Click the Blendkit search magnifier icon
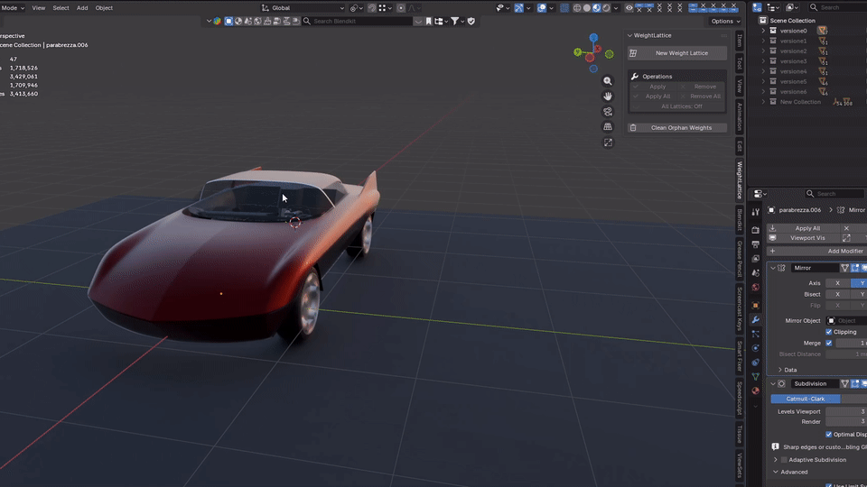Screen dimensions: 867x487 pyautogui.click(x=307, y=21)
